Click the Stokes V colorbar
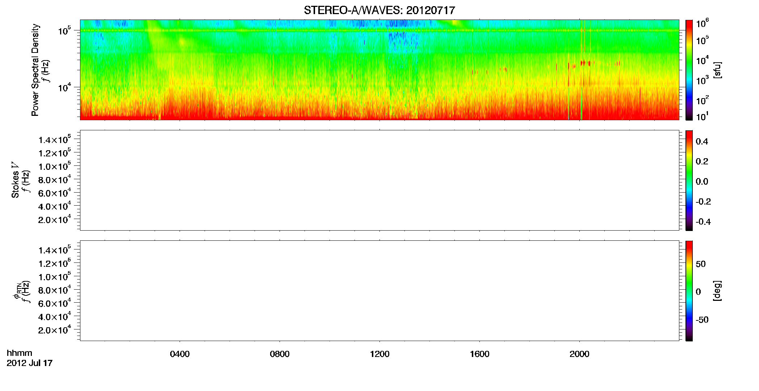 point(689,180)
